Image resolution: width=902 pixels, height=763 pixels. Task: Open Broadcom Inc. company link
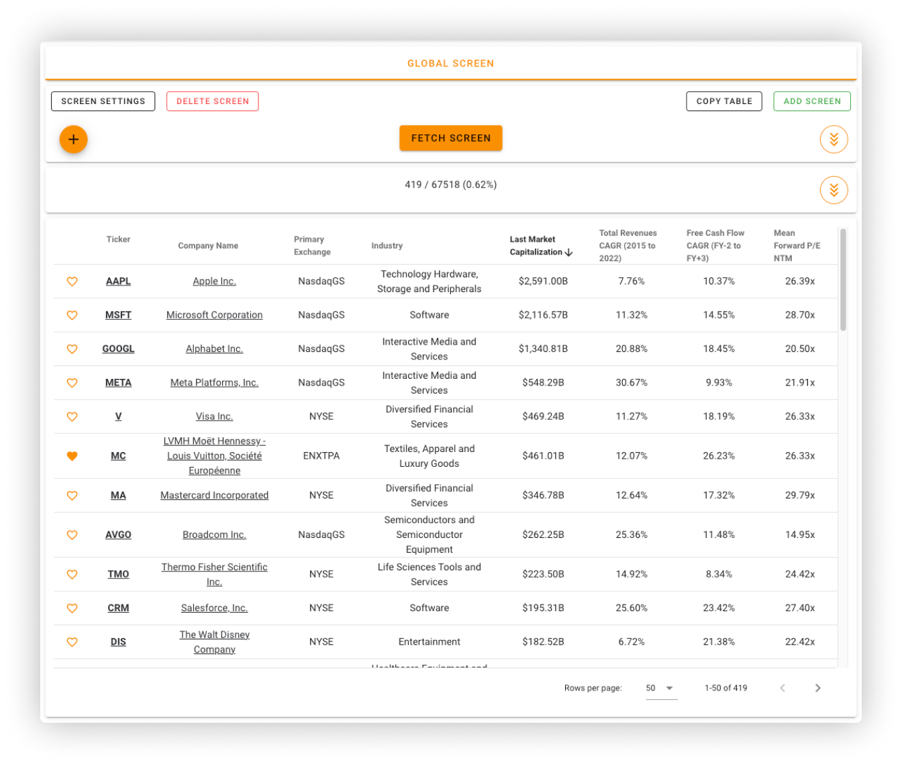click(x=215, y=535)
